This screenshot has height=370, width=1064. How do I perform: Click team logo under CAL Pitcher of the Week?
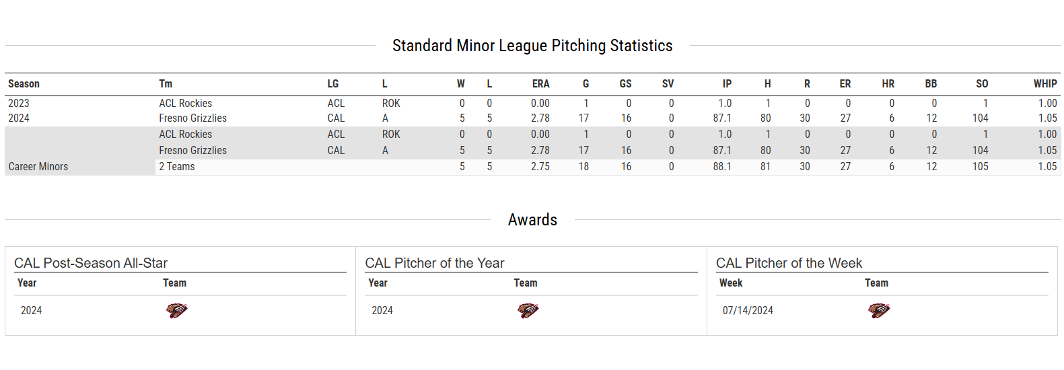coord(878,310)
